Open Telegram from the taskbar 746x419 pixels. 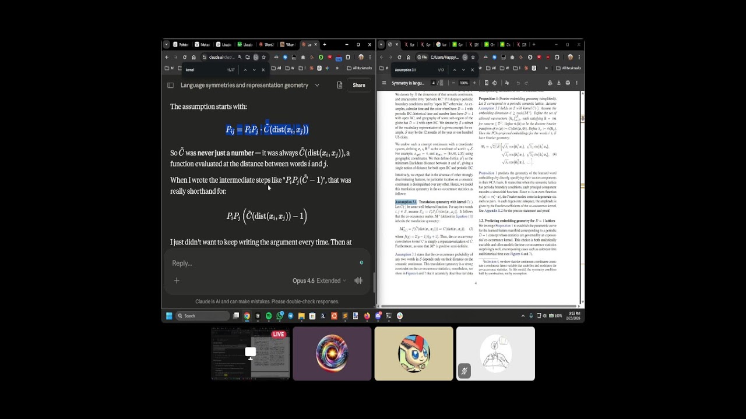point(290,315)
